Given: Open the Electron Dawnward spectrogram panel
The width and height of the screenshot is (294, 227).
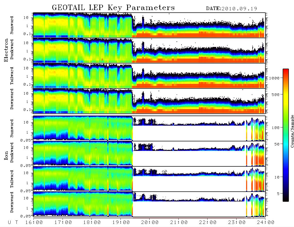Looking at the screenshot, I should (x=149, y=101).
